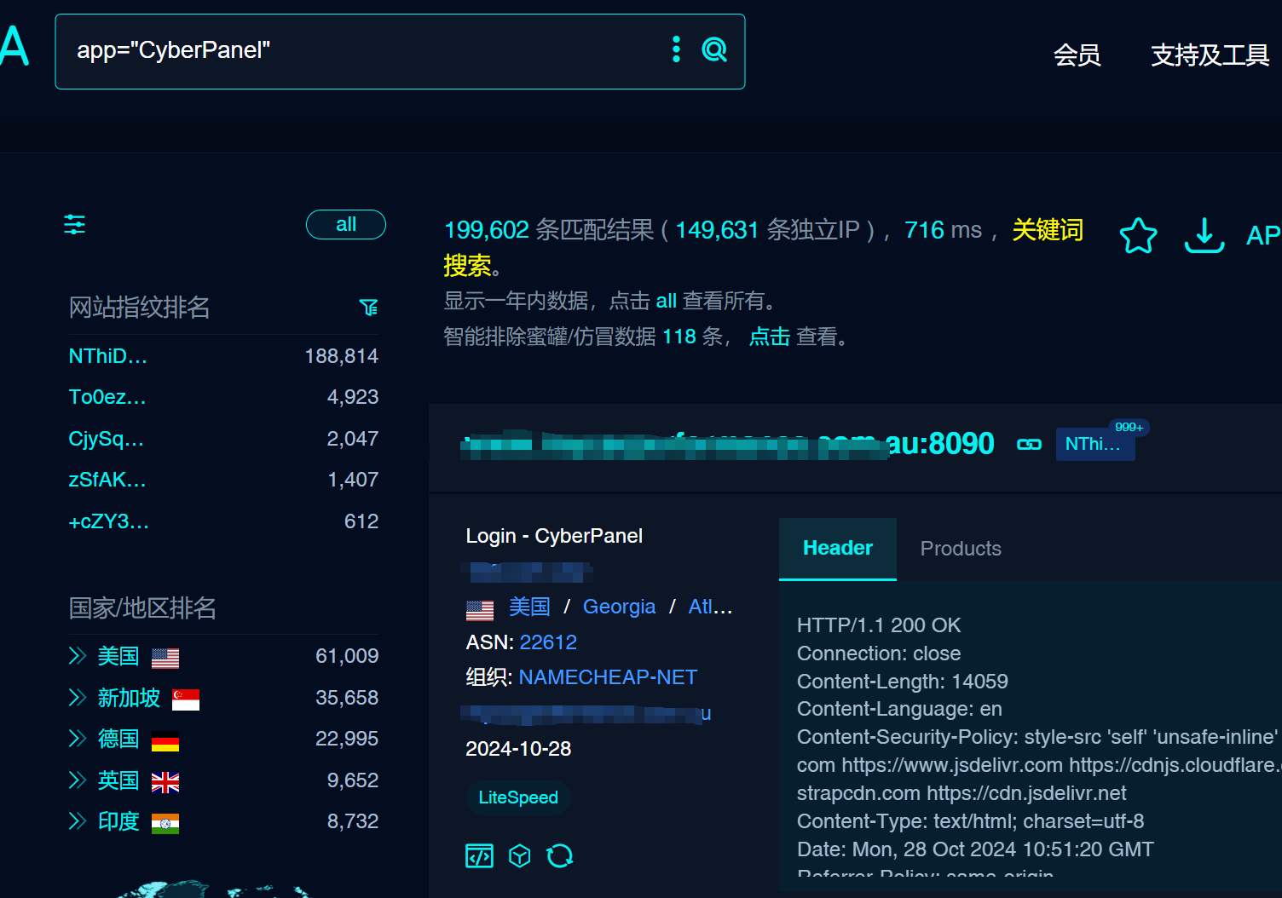Click the search magnifier icon

point(714,50)
